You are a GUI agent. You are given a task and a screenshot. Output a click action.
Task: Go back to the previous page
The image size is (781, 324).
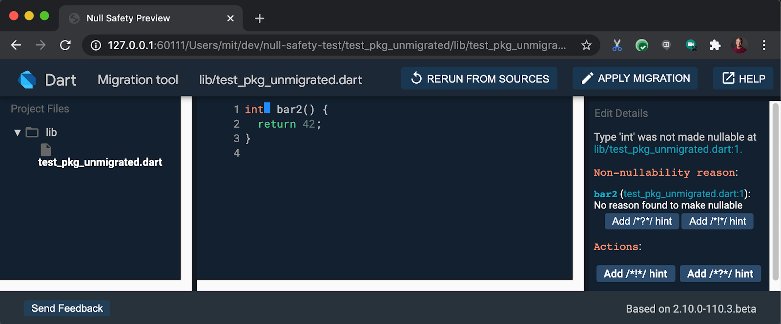click(x=16, y=45)
